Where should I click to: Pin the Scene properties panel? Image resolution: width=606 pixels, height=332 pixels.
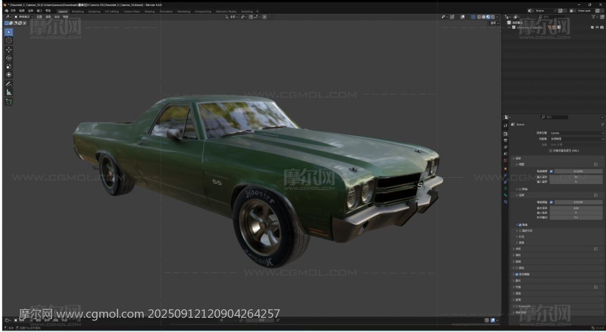tap(602, 124)
